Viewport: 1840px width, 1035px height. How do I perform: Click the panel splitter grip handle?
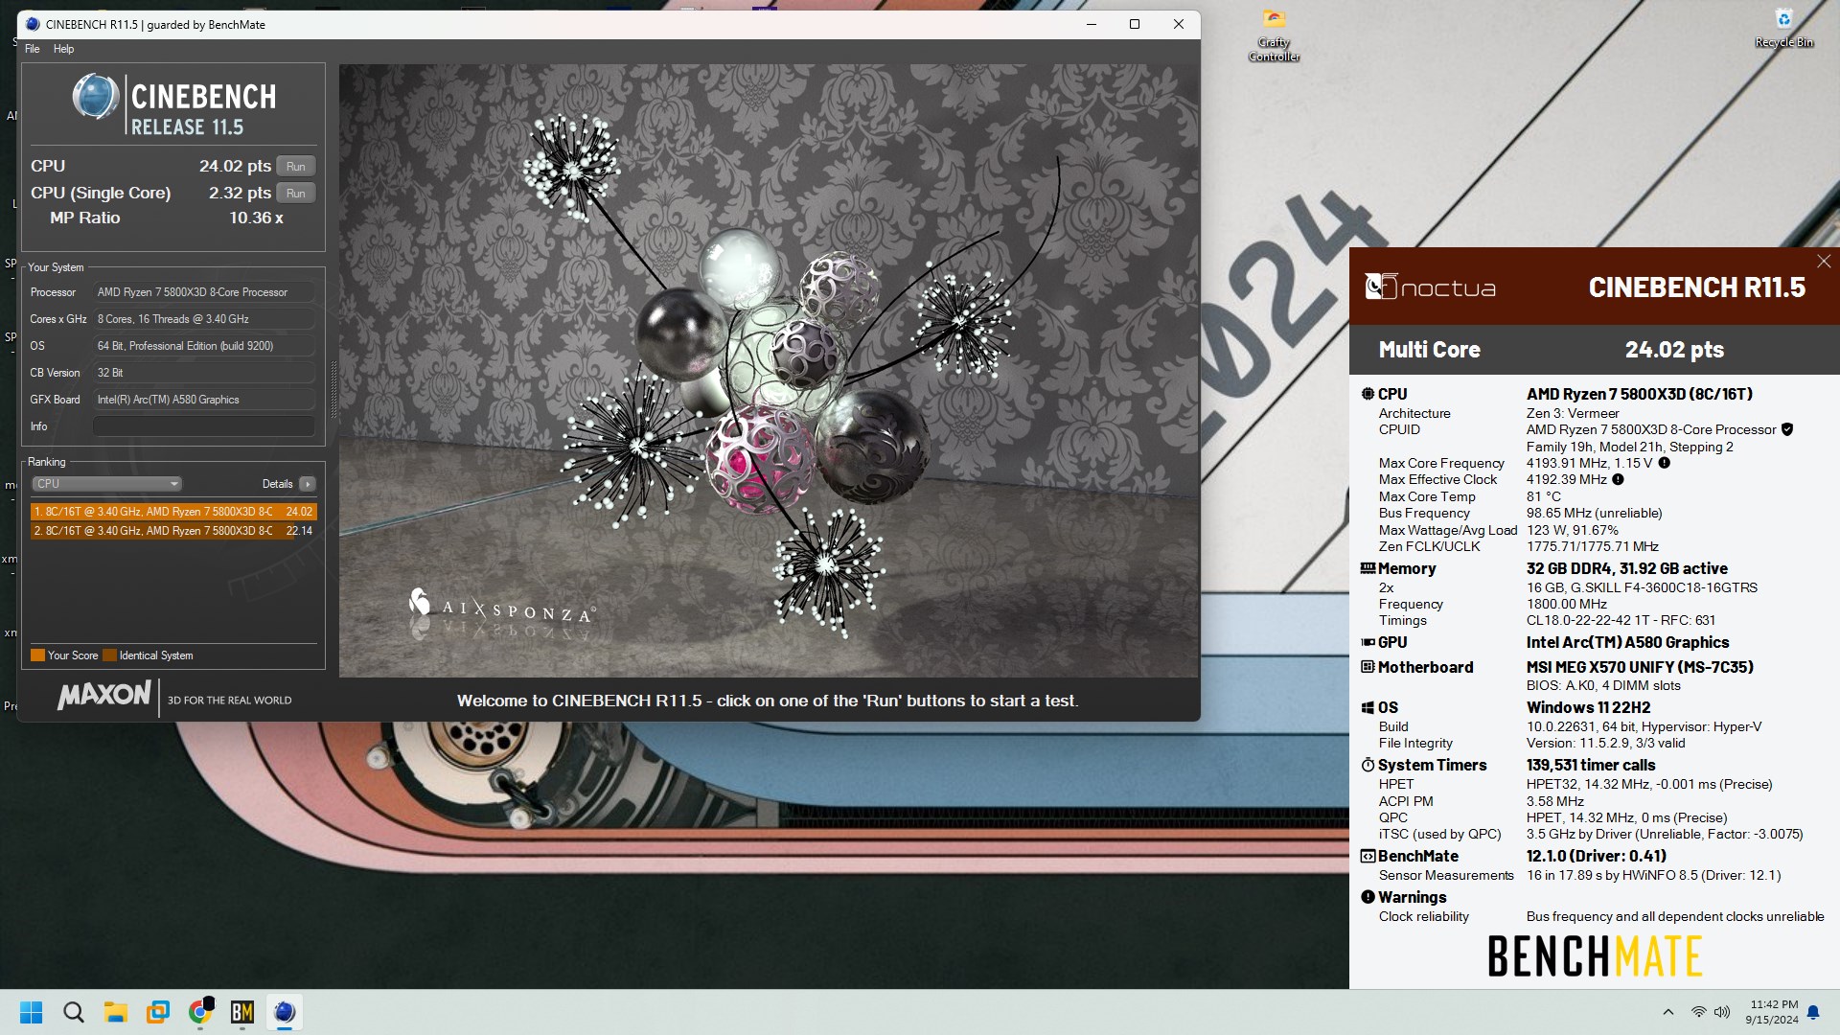click(x=333, y=390)
